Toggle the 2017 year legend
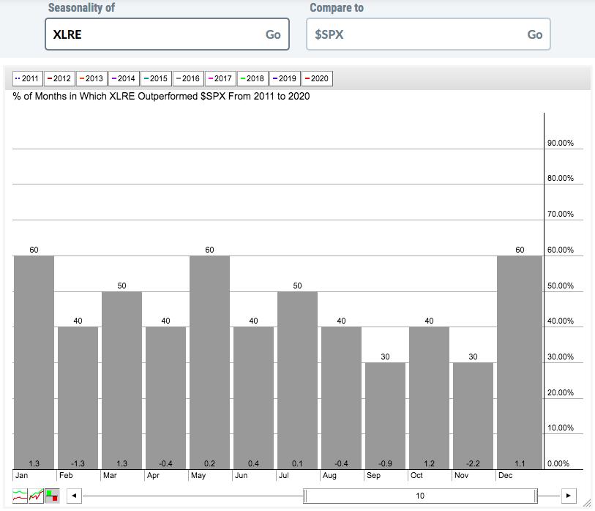The image size is (595, 511). [220, 78]
